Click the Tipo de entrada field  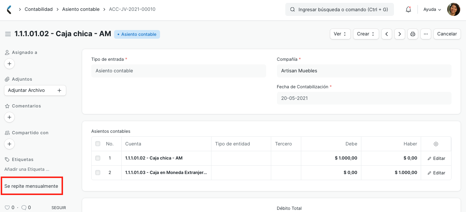179,71
